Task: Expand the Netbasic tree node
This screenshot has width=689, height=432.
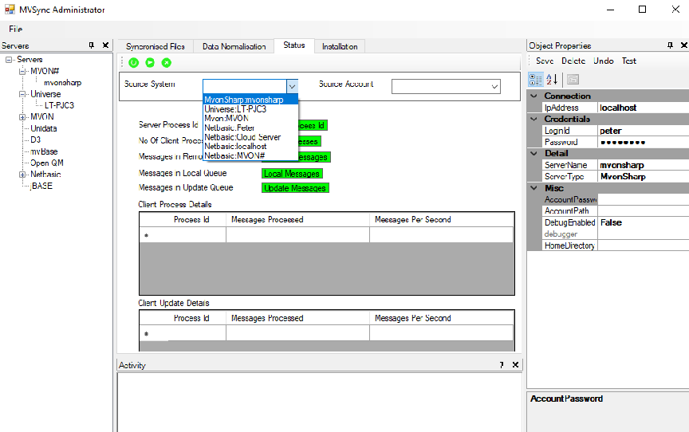Action: (x=22, y=175)
